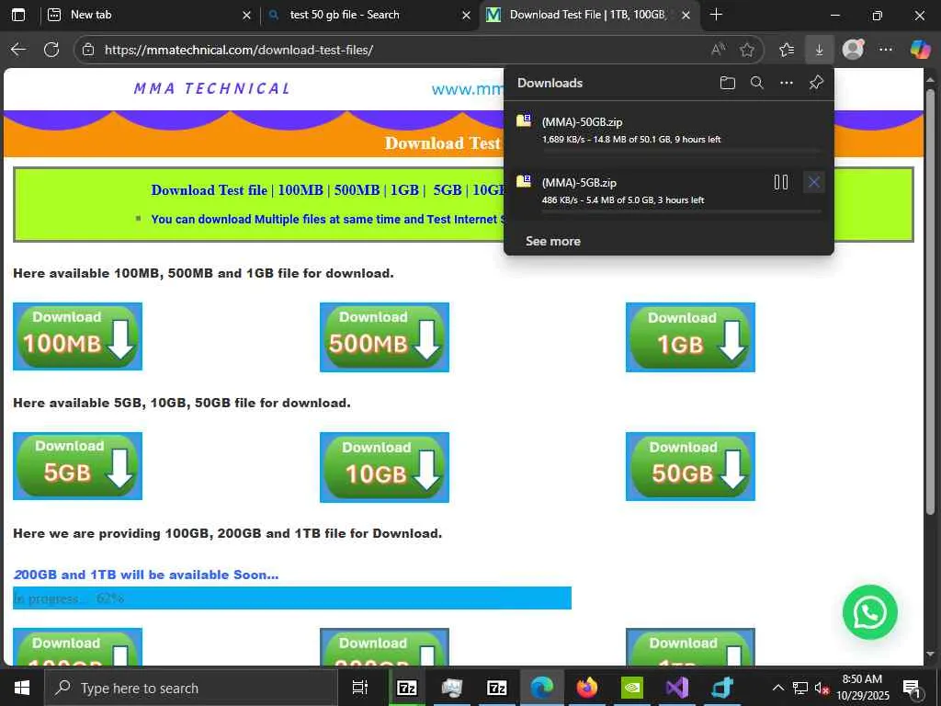Image resolution: width=941 pixels, height=706 pixels.
Task: Open NVIDIA app from the taskbar
Action: [632, 688]
